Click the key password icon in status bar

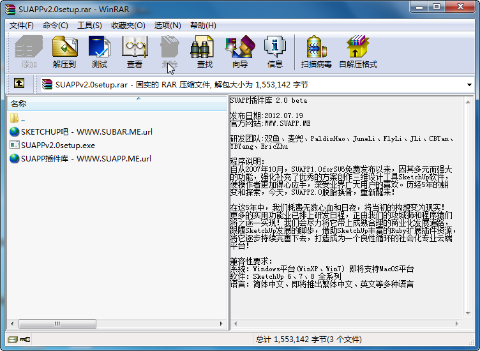(25, 339)
